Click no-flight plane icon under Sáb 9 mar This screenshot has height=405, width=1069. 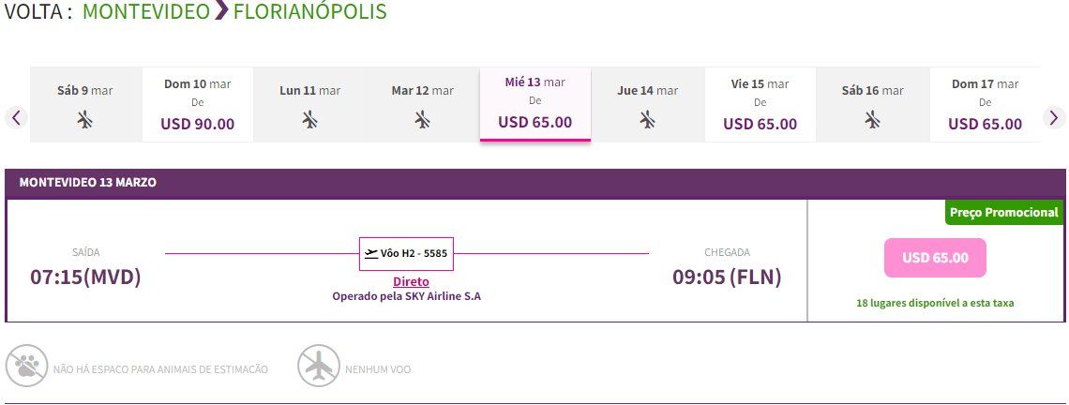pyautogui.click(x=84, y=120)
